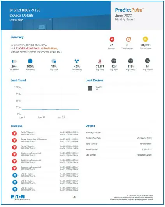165x207 pixels.
Task: Click the Avg Humidity droplets icon
Action: [x=77, y=61]
